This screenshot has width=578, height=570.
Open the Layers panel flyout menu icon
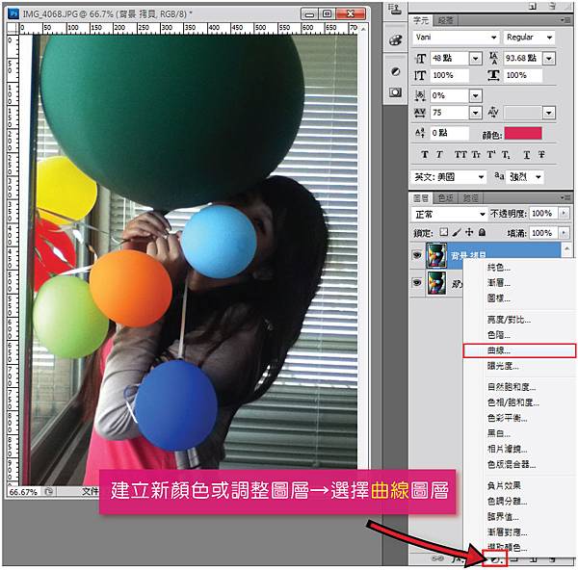point(565,197)
